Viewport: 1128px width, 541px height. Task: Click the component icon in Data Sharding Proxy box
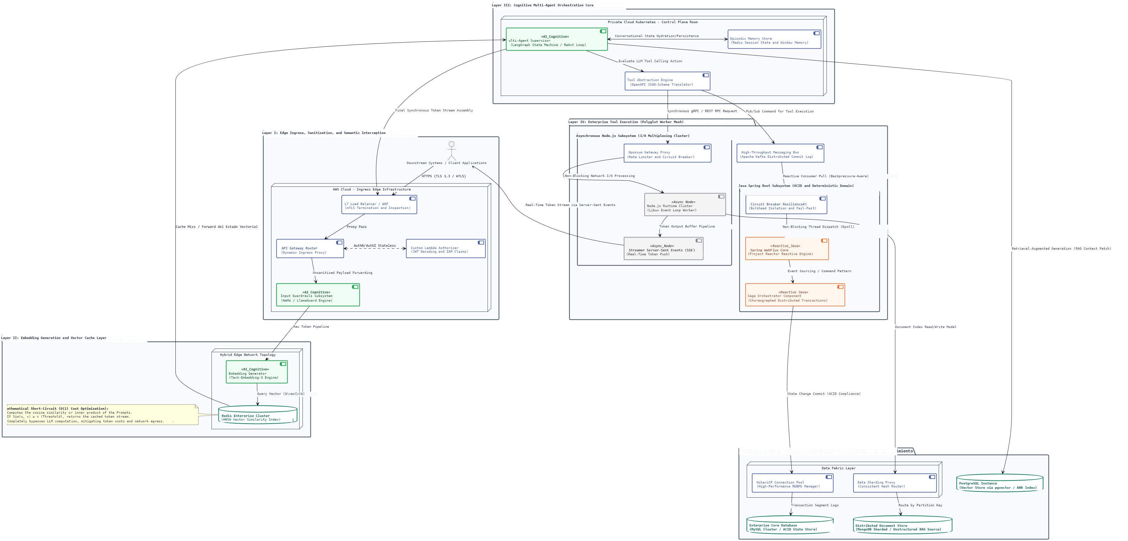(932, 477)
